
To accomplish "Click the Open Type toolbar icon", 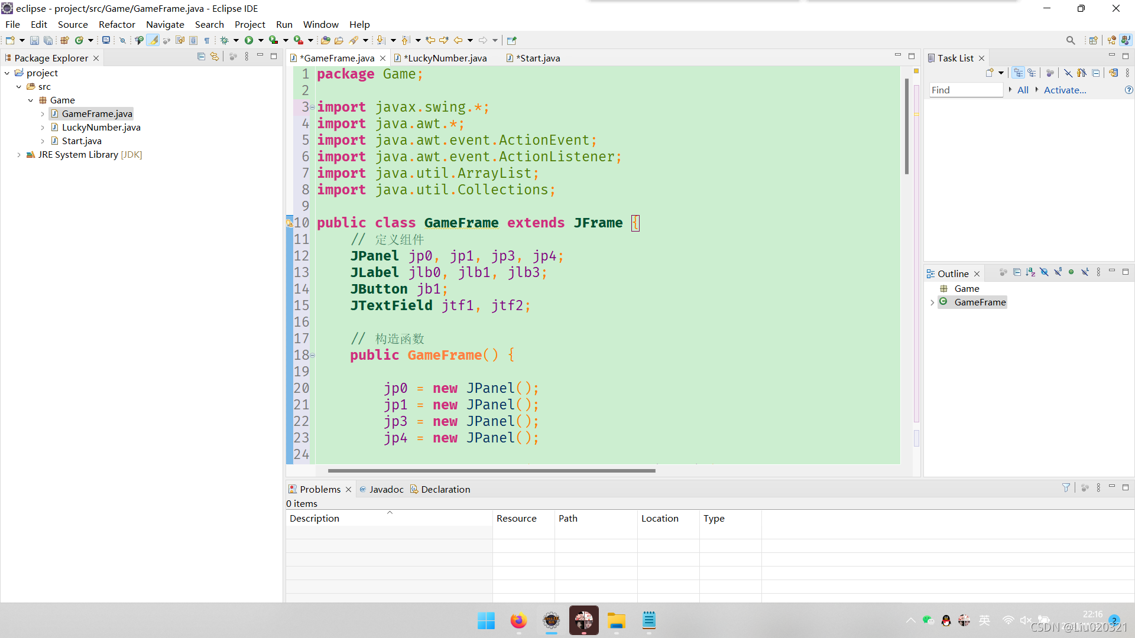I will tap(325, 40).
